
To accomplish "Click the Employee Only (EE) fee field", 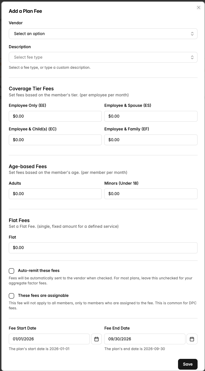I will 55,116.
